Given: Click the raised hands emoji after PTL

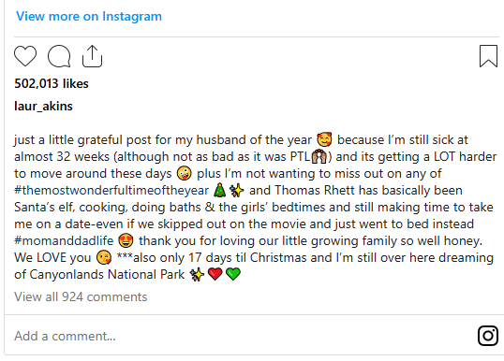Looking at the screenshot, I should [319, 156].
